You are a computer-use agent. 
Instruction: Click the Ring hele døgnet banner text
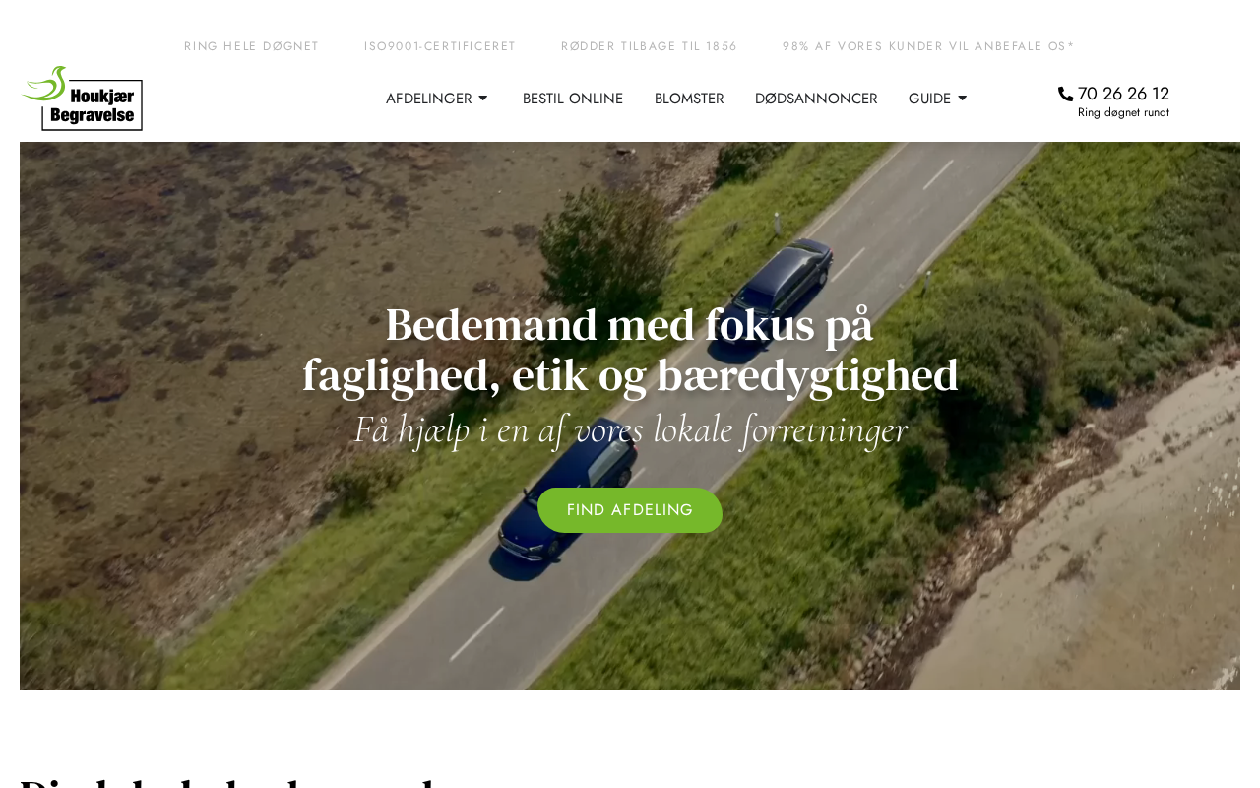point(252,46)
